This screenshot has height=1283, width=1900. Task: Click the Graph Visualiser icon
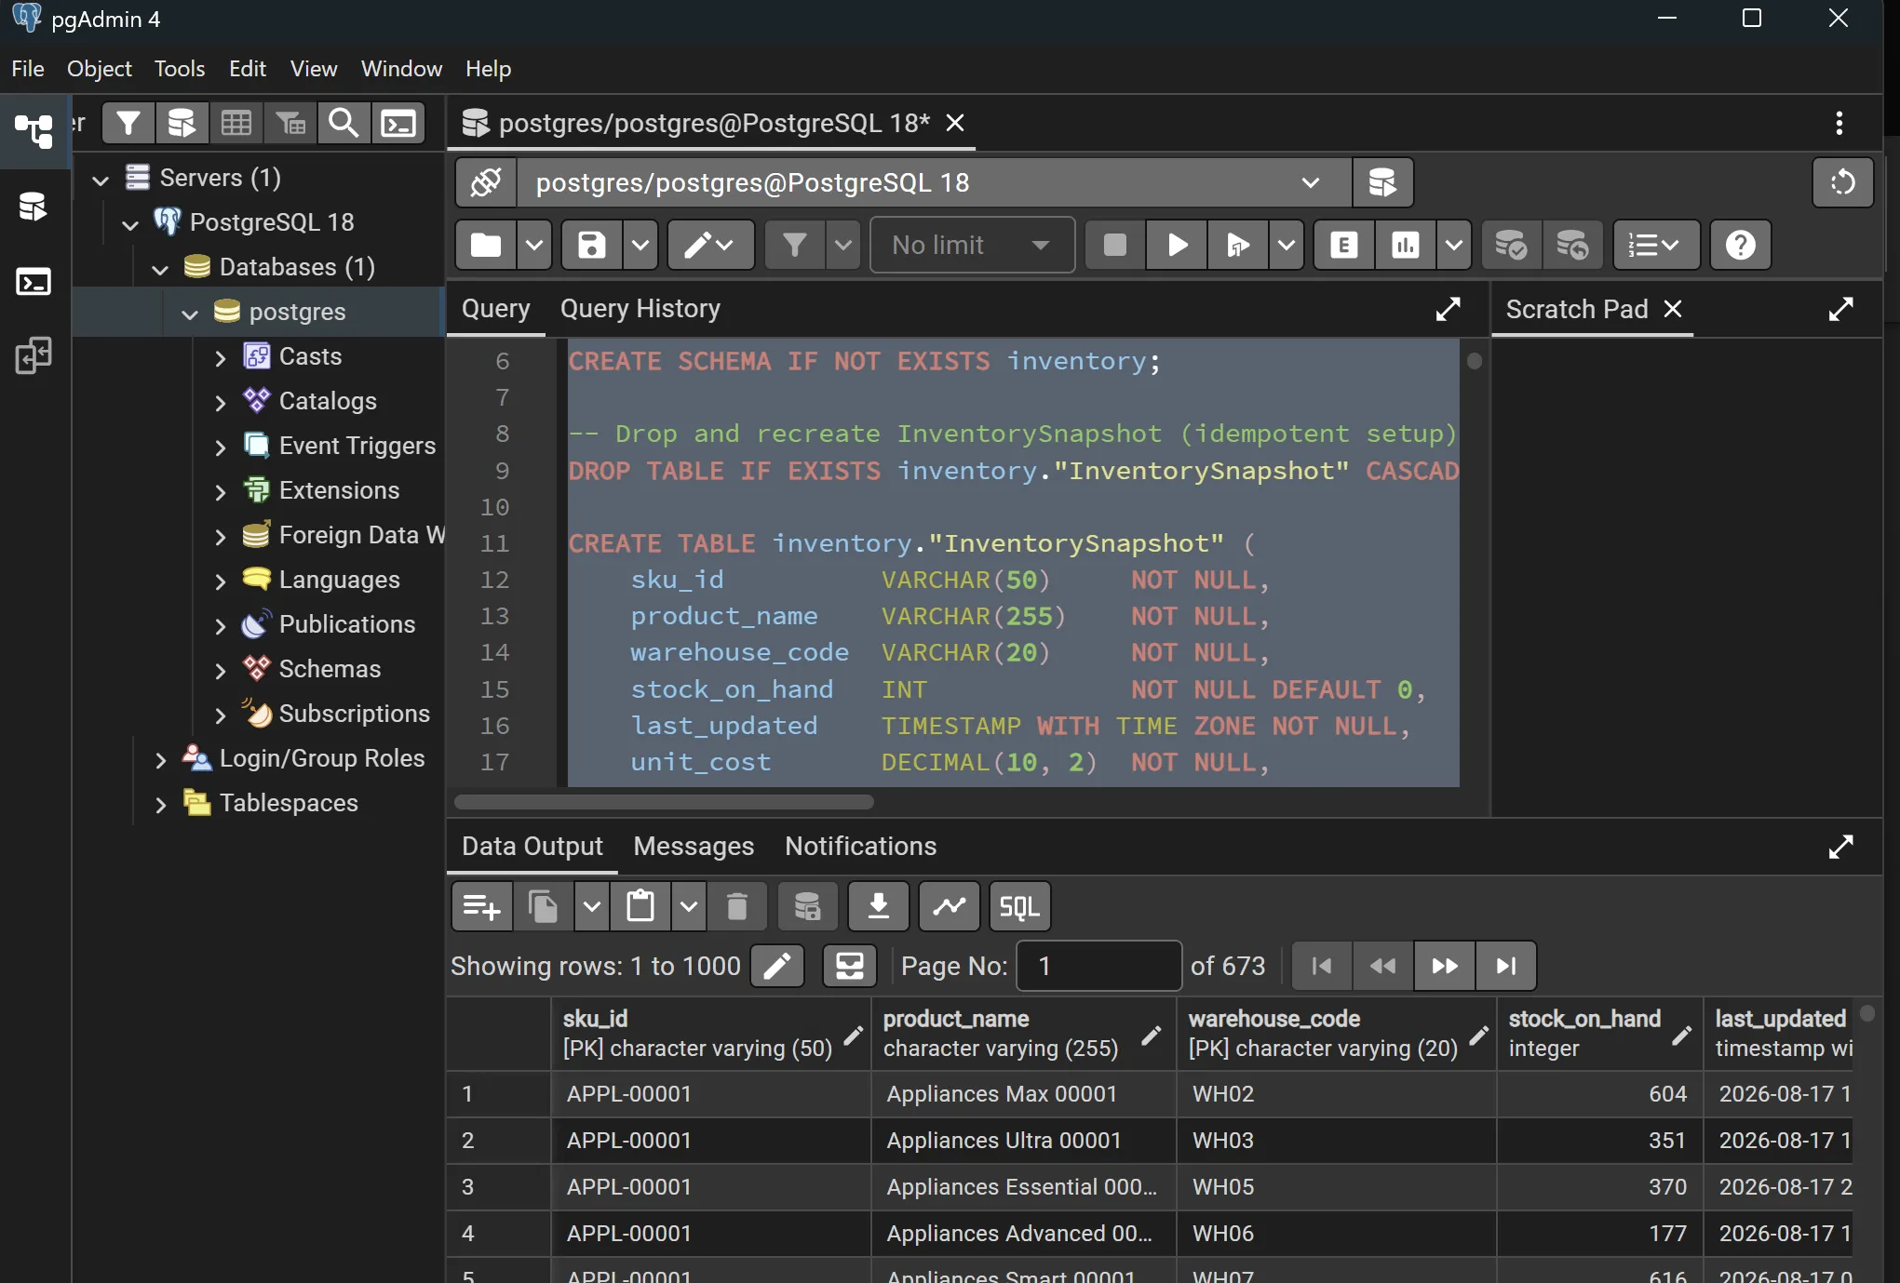949,906
